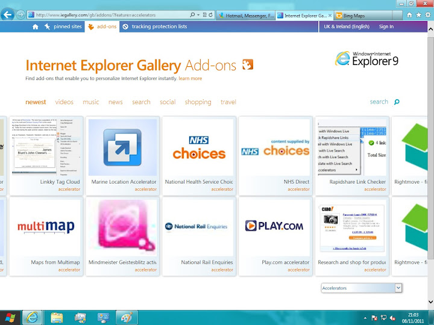Open the address bar dropdown arrow
This screenshot has height=325, width=434.
click(198, 15)
